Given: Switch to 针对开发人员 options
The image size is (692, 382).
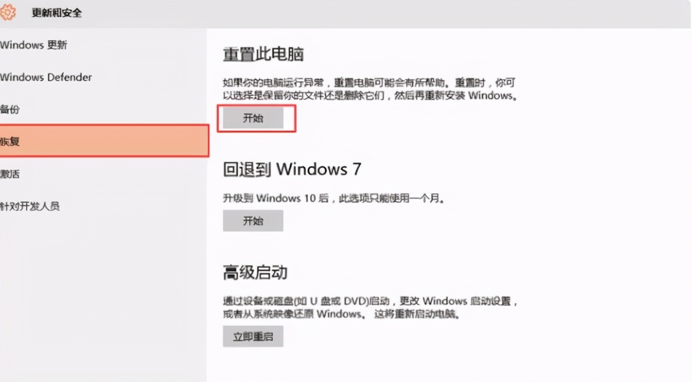Looking at the screenshot, I should click(30, 206).
